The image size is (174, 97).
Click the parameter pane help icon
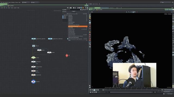pyautogui.click(x=87, y=10)
